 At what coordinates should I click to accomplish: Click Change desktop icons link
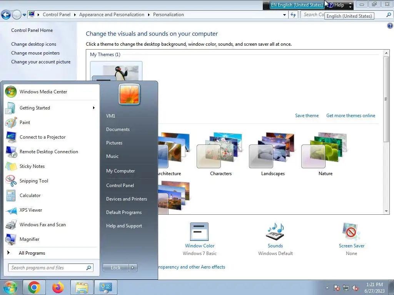(x=34, y=44)
